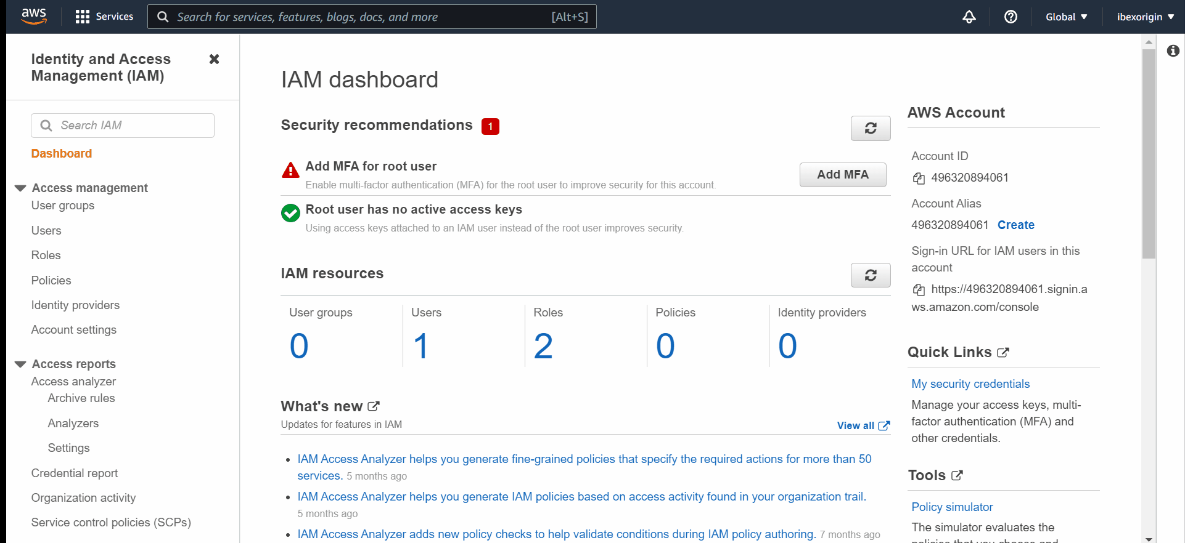
Task: Open the Roles count 2
Action: coord(543,345)
